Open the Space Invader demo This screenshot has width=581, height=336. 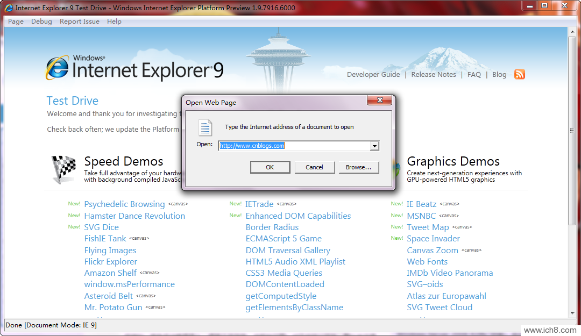pos(433,239)
